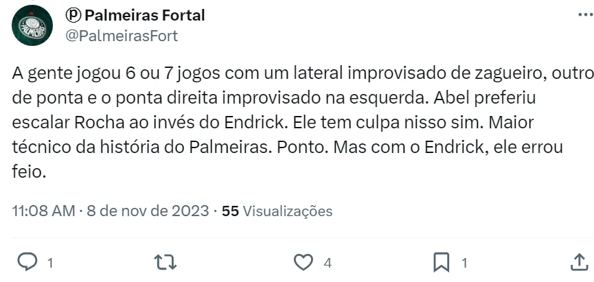Click the date 8 de nov de 2023
594x282 pixels.
coord(147,211)
